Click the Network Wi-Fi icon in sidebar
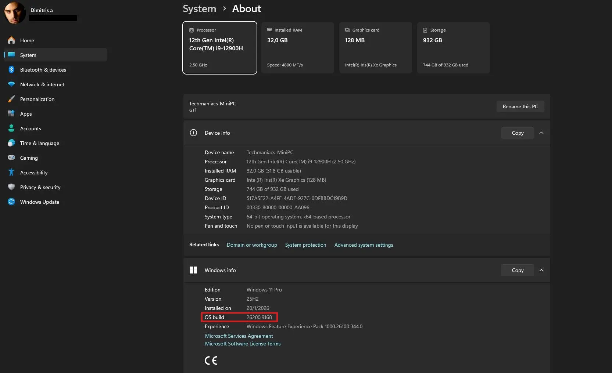Viewport: 612px width, 373px height. [x=11, y=84]
